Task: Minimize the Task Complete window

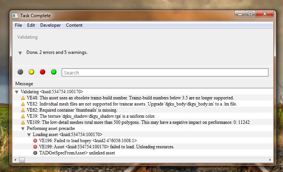Action: tap(240, 14)
